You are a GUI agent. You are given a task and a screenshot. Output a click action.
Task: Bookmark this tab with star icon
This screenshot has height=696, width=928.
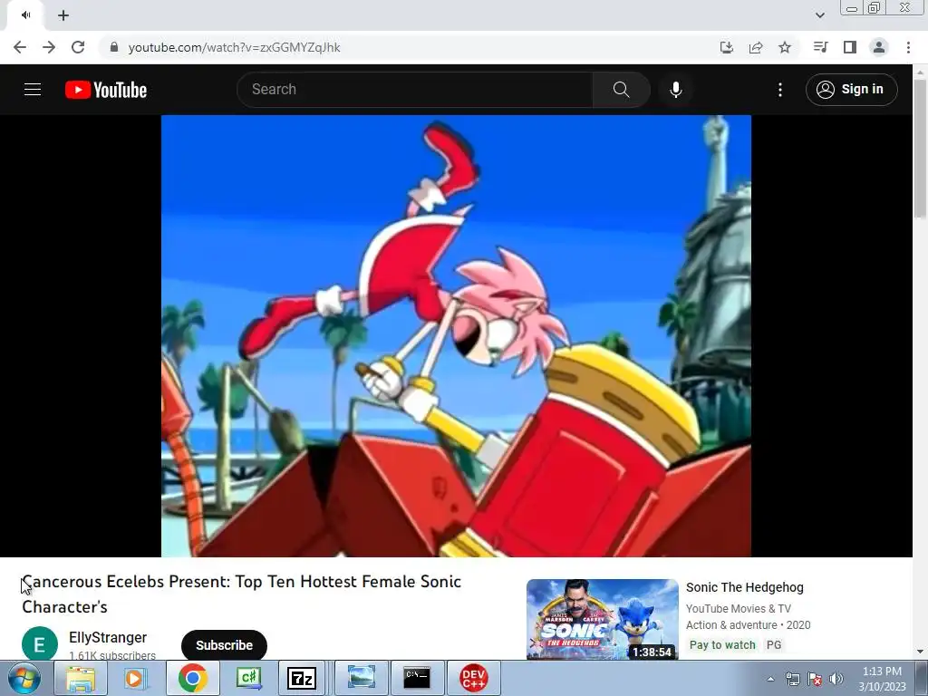tap(784, 47)
